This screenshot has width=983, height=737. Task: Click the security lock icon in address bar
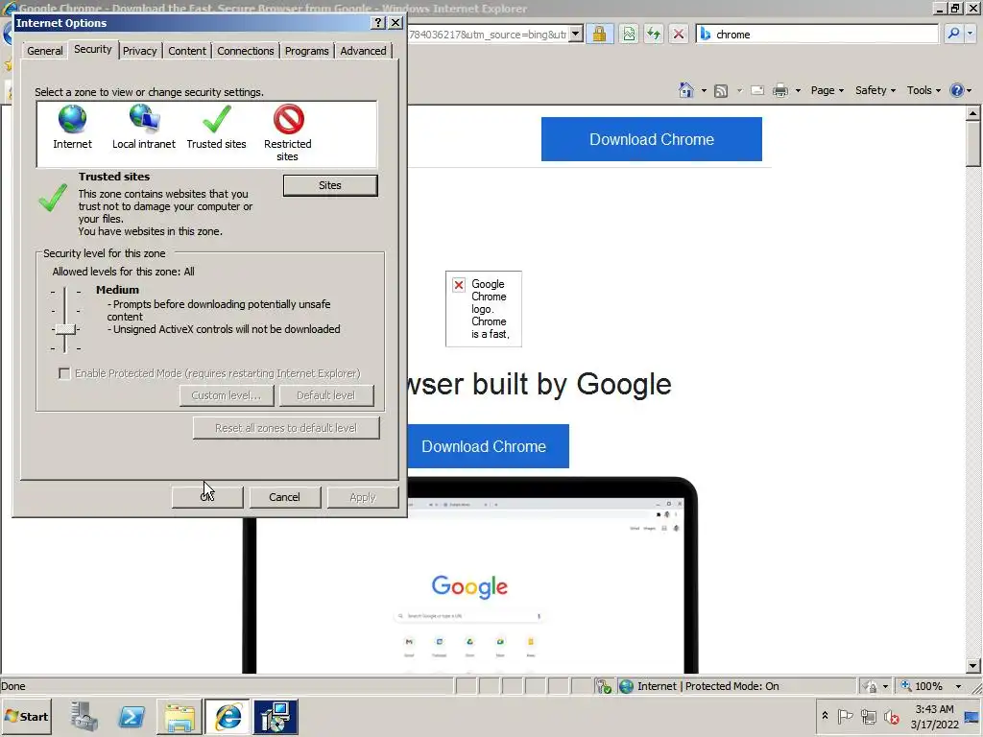(x=599, y=34)
